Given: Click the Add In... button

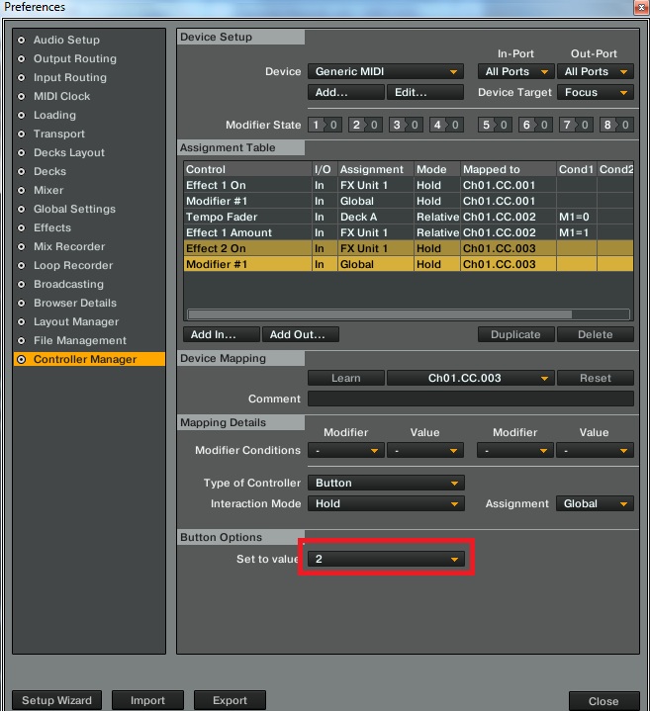Looking at the screenshot, I should pyautogui.click(x=222, y=334).
